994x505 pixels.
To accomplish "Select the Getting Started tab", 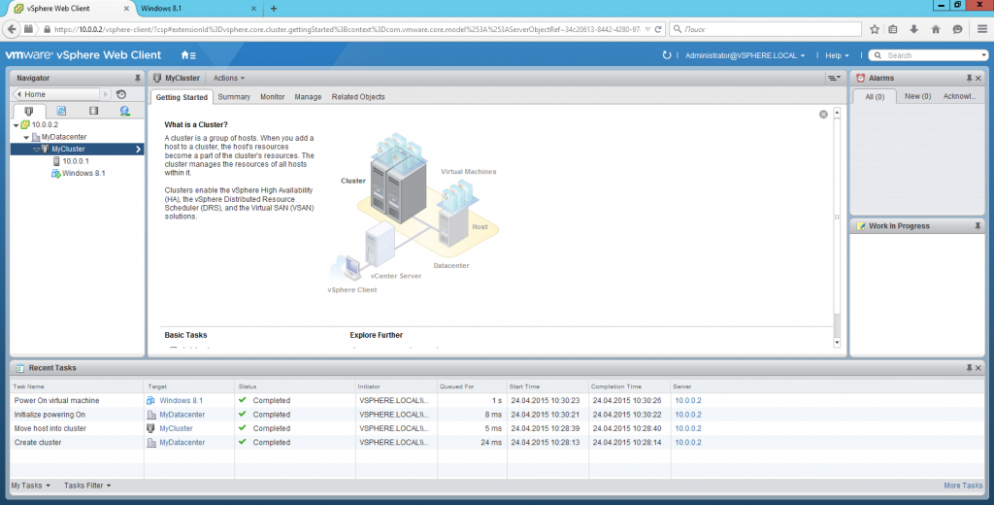I will pyautogui.click(x=182, y=97).
